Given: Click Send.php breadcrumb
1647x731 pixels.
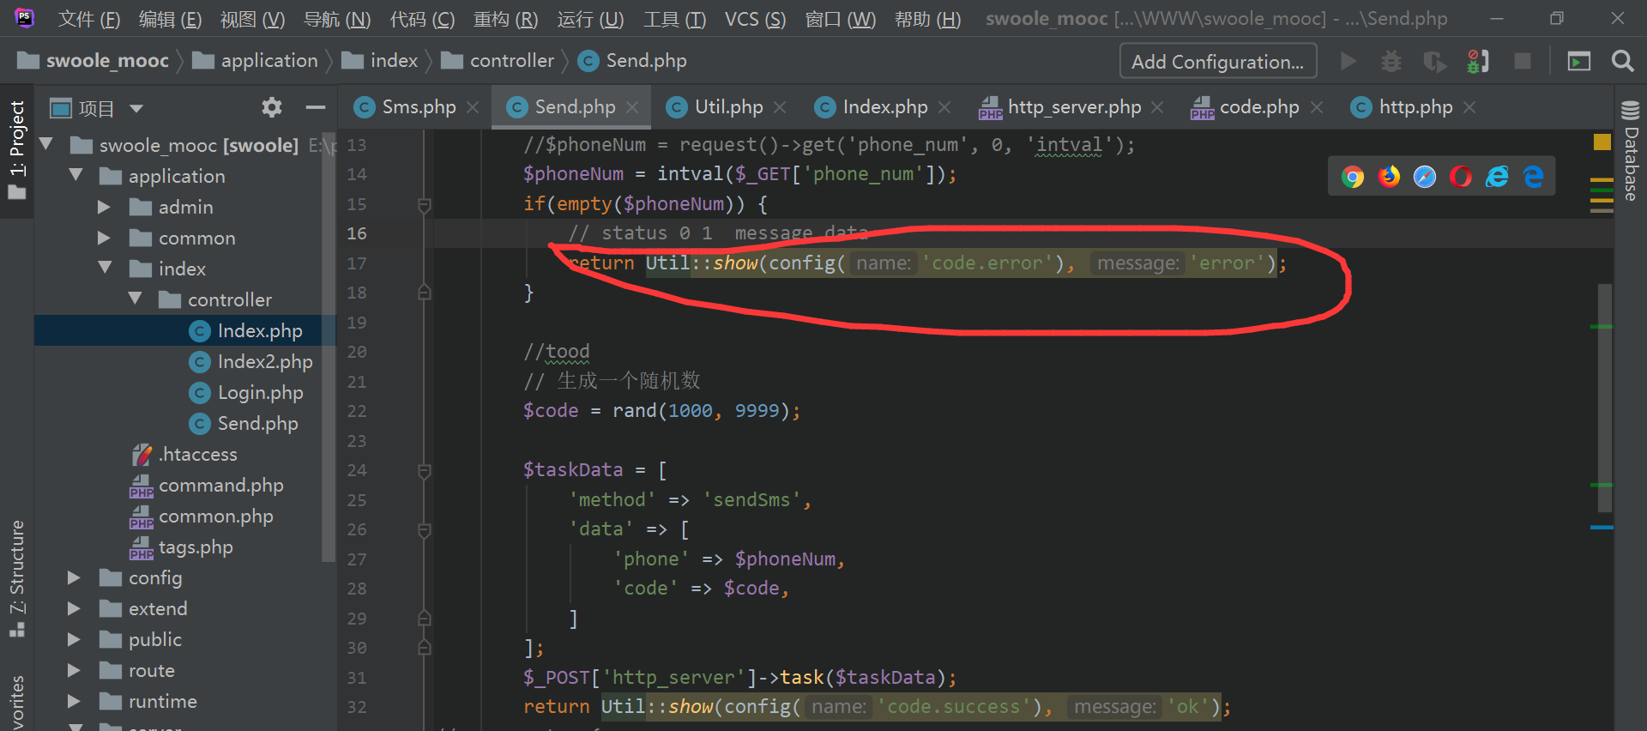Looking at the screenshot, I should 632,61.
